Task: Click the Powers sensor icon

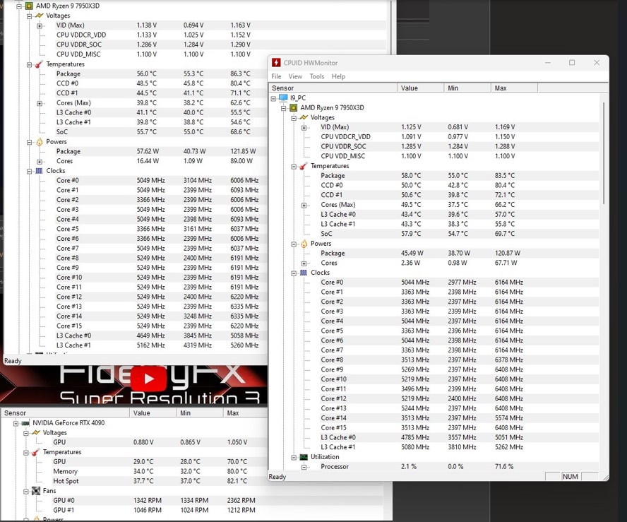Action: [x=303, y=243]
